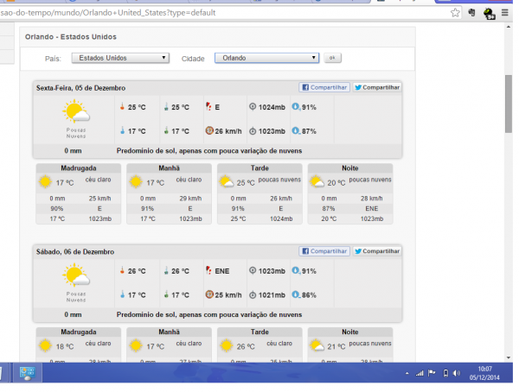
Task: Click the pinned application icon in the taskbar
Action: [x=28, y=375]
